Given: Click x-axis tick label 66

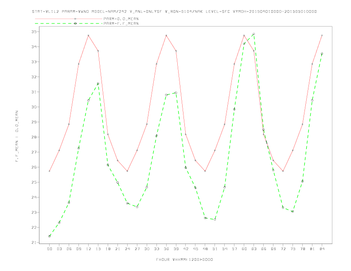Looking at the screenshot, I should (x=264, y=249).
